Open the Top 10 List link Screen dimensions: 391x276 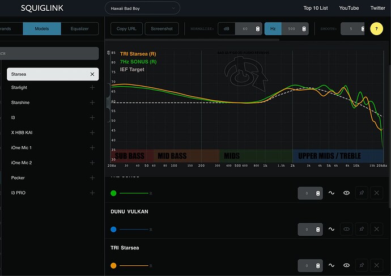(316, 8)
